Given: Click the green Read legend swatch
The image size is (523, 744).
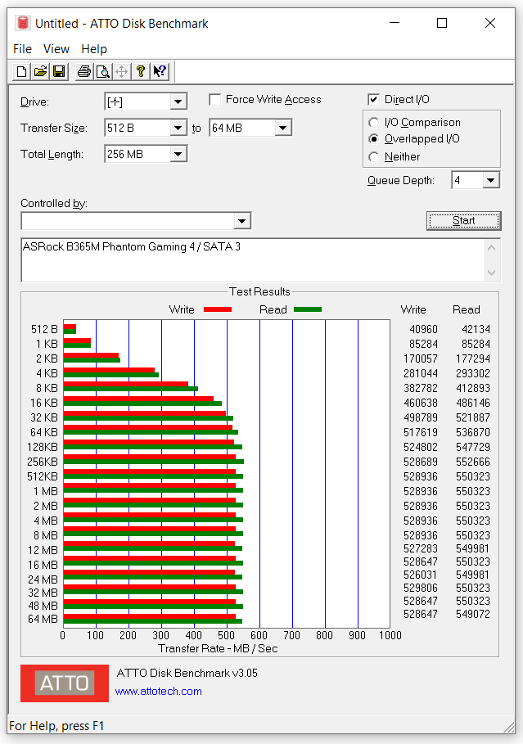Looking at the screenshot, I should tap(308, 309).
